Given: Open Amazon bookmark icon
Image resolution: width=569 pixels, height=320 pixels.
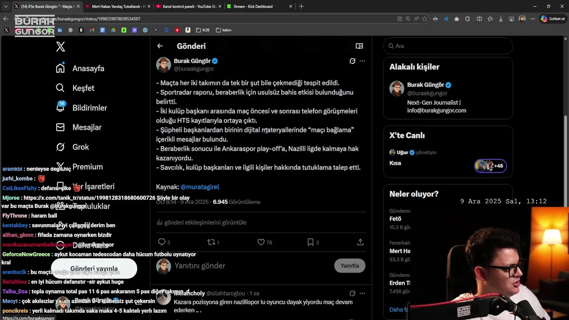Looking at the screenshot, I should click(188, 30).
